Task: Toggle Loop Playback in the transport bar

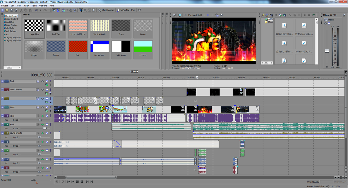Action: click(63, 181)
